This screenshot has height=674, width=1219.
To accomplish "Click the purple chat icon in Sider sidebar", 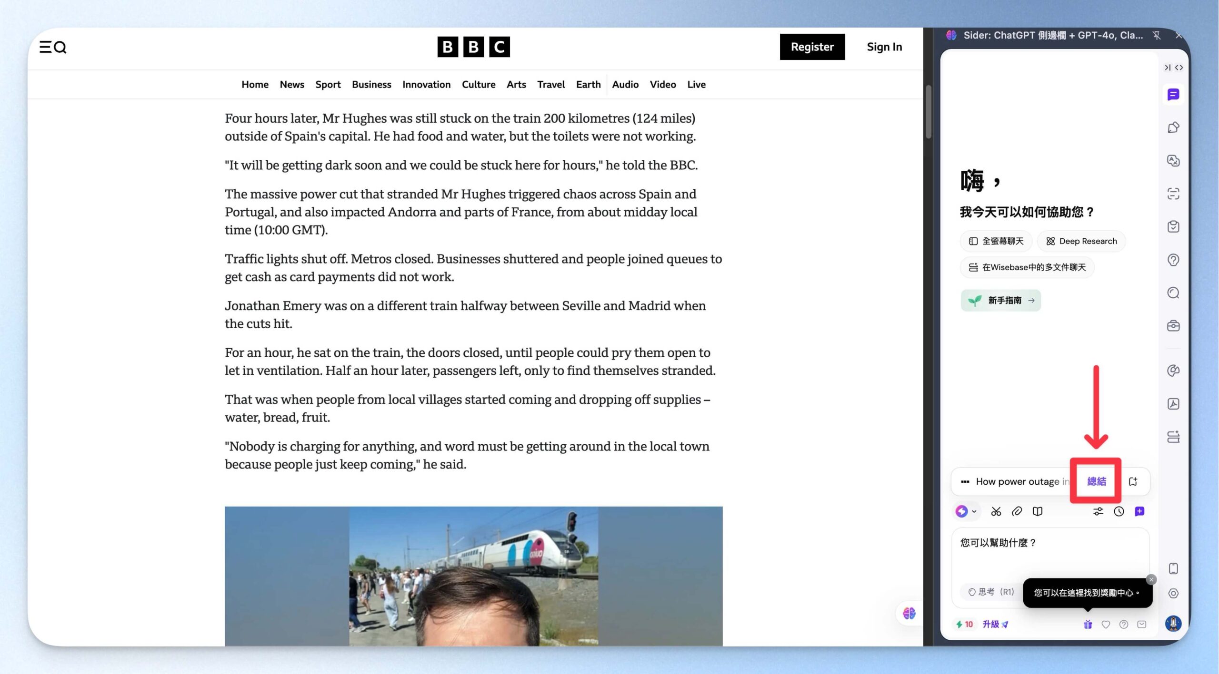I will [1173, 95].
